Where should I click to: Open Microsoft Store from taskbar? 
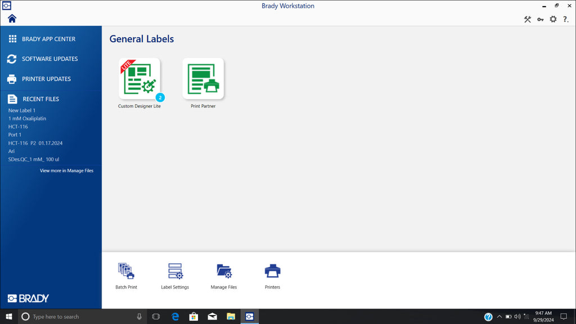(x=193, y=316)
